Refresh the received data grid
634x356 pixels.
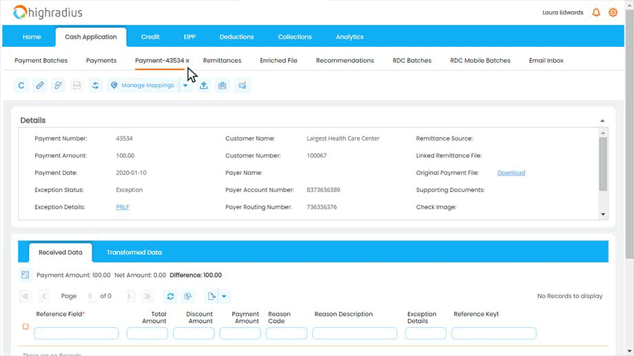[171, 296]
